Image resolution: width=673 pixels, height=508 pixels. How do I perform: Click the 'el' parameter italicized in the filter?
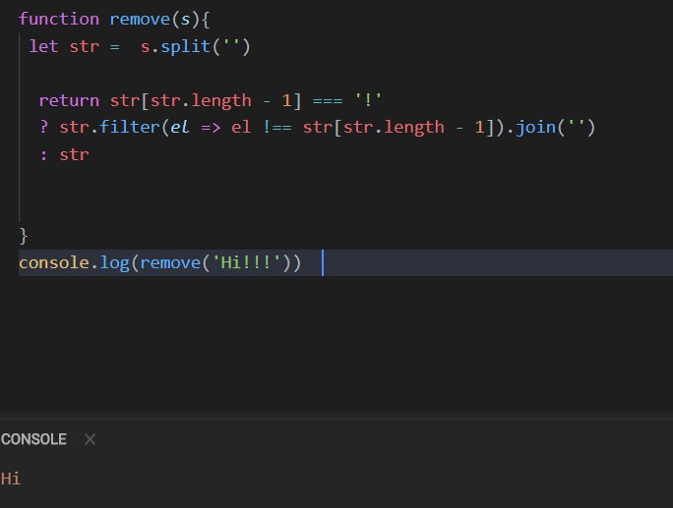pyautogui.click(x=179, y=128)
